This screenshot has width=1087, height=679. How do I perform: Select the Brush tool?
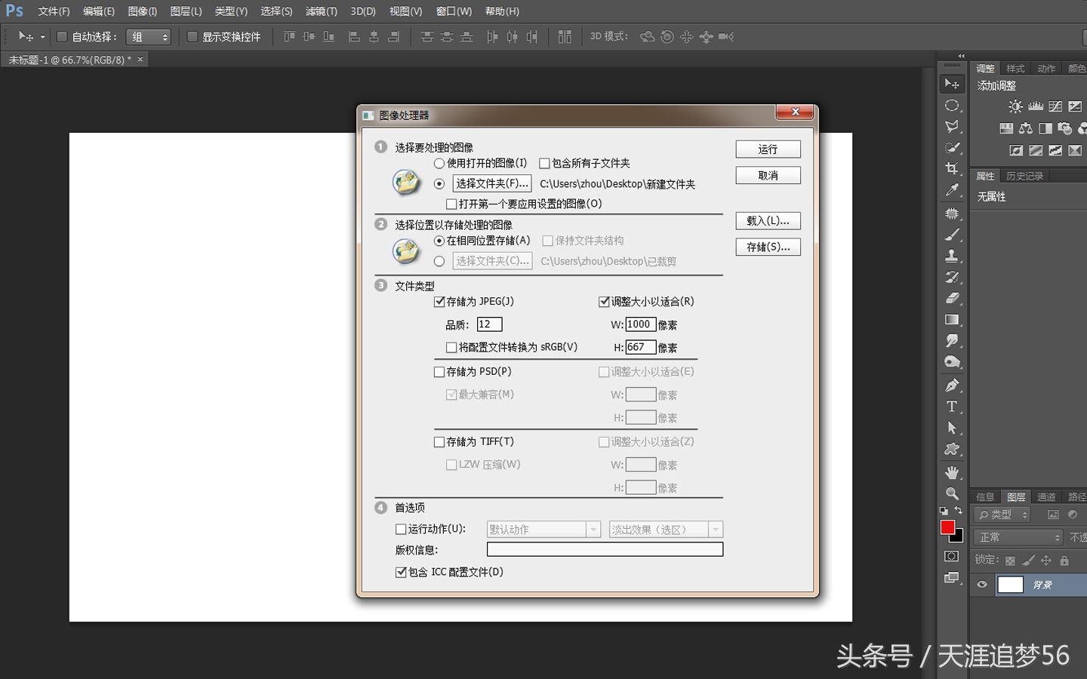click(x=952, y=235)
